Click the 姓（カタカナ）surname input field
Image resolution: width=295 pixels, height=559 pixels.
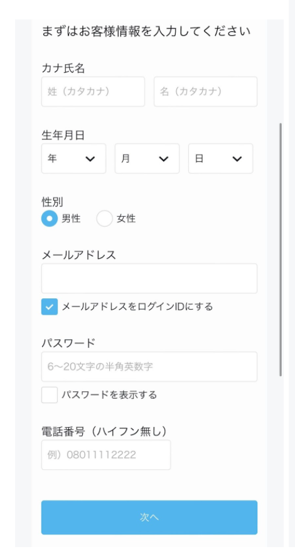click(93, 92)
